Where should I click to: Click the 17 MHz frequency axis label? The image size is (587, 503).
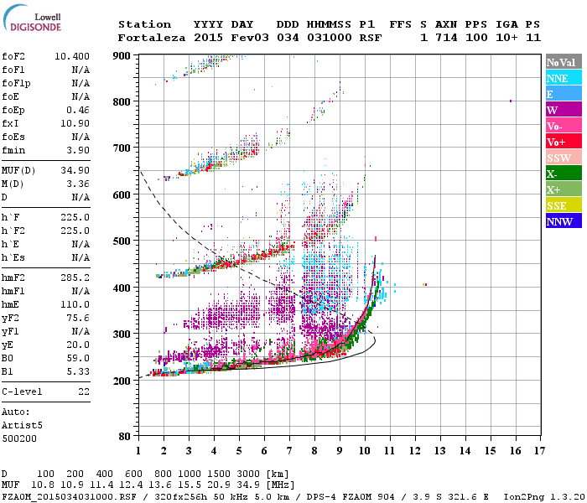(540, 451)
